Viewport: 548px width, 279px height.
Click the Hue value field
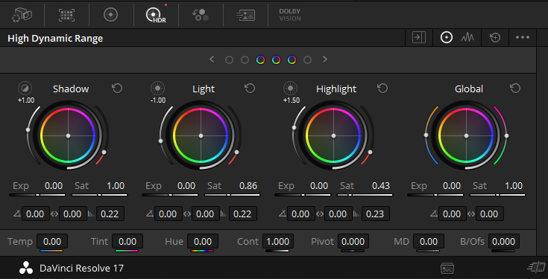202,241
